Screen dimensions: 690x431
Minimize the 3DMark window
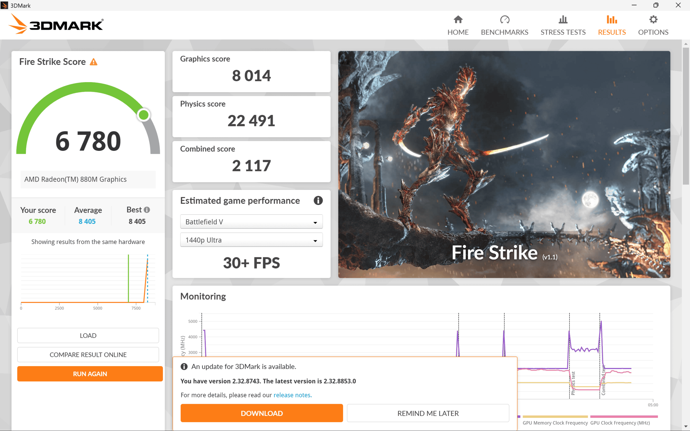pos(634,5)
